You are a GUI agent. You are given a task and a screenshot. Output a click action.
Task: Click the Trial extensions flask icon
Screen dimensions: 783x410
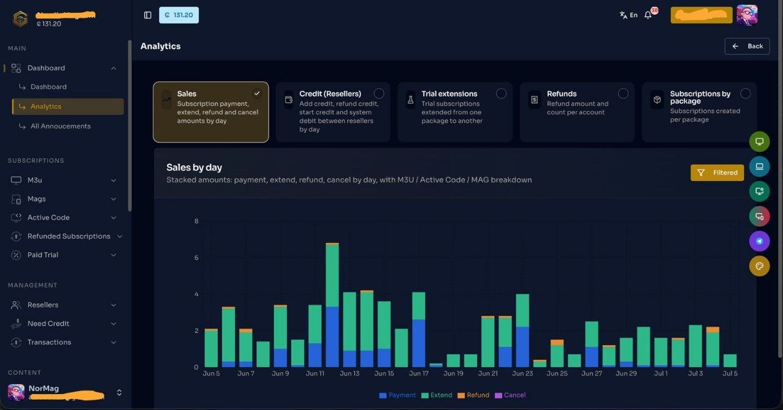(x=411, y=100)
